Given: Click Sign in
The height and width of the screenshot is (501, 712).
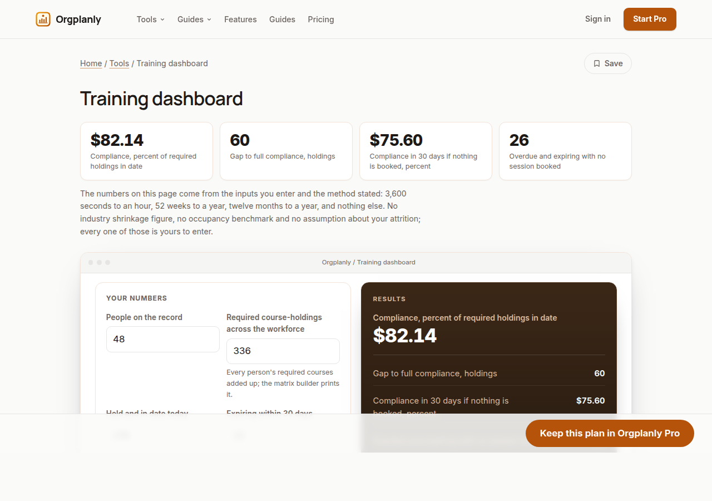Looking at the screenshot, I should pos(598,19).
